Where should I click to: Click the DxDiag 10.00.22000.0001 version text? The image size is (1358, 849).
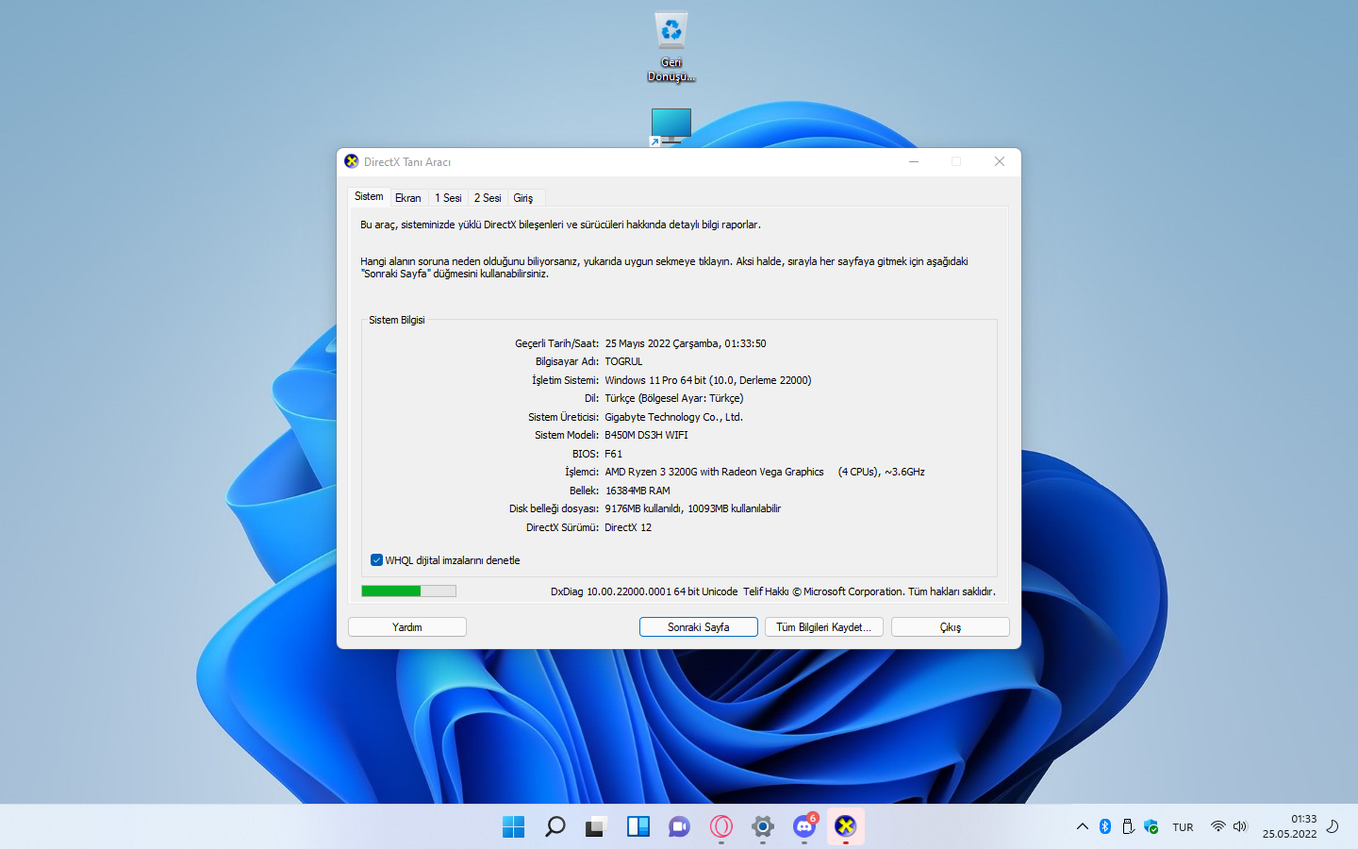[644, 591]
